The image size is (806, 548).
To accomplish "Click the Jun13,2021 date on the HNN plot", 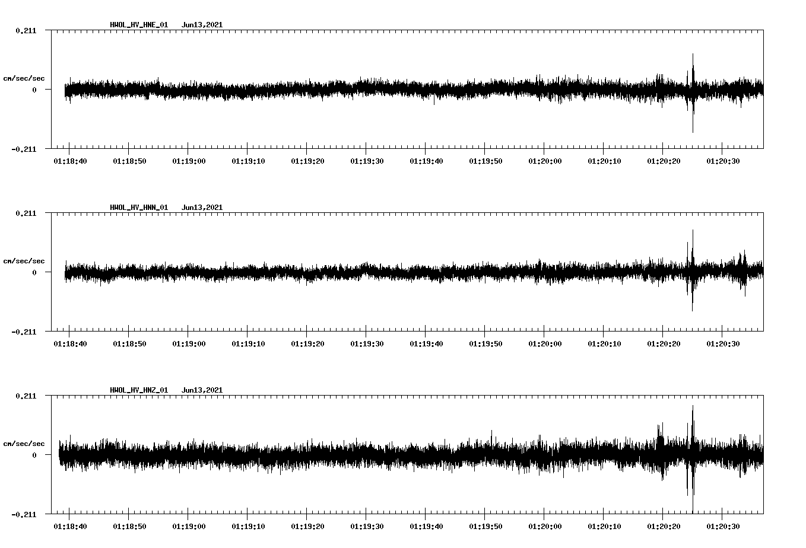I will (x=202, y=208).
